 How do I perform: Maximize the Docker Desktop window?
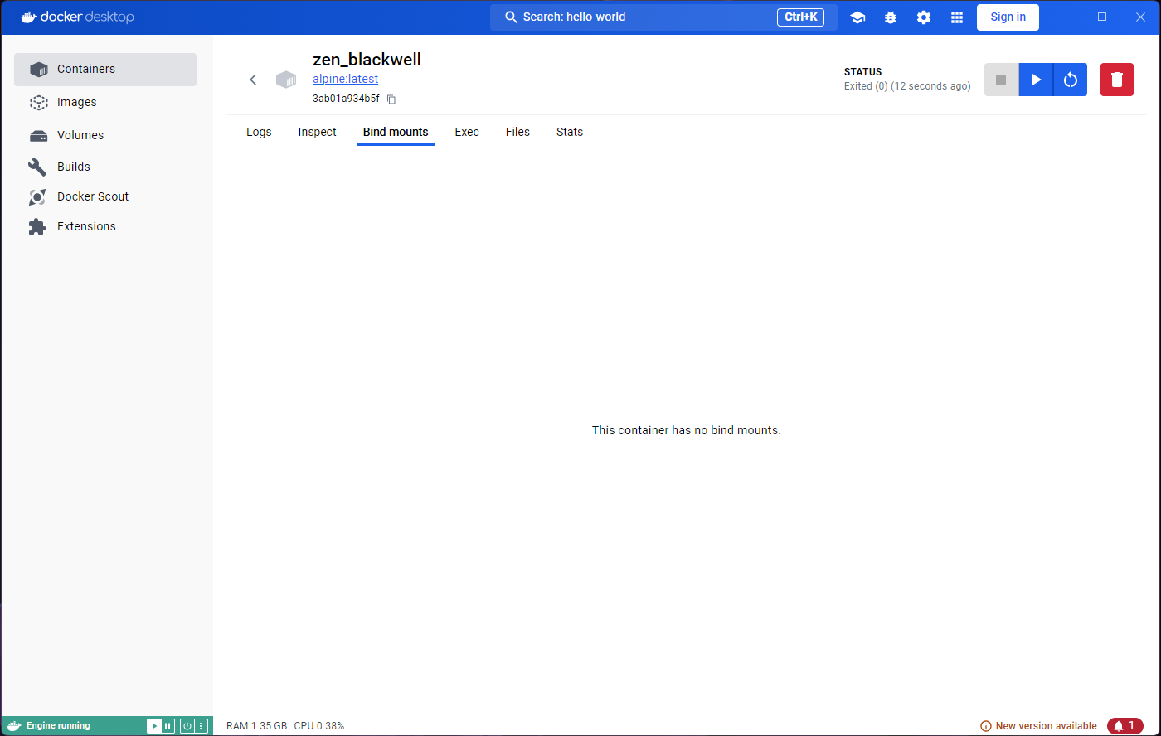[1102, 17]
